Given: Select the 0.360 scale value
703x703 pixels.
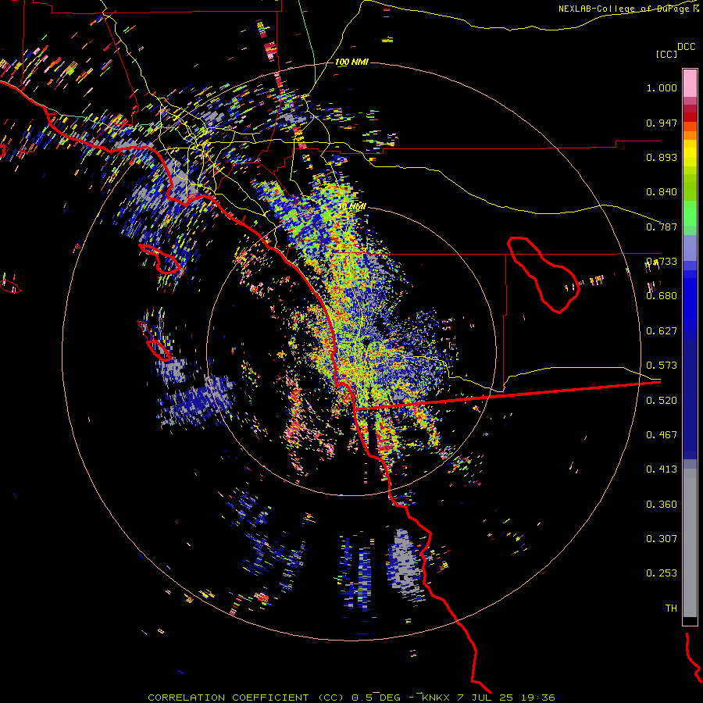Looking at the screenshot, I should coord(662,505).
